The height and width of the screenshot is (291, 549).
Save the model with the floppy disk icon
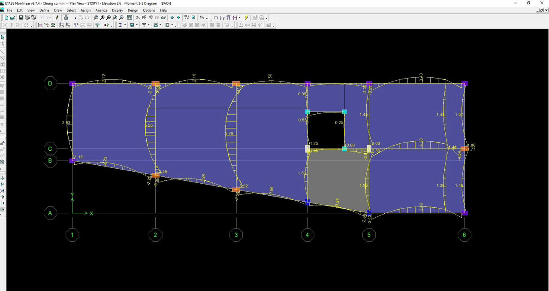coord(21,18)
